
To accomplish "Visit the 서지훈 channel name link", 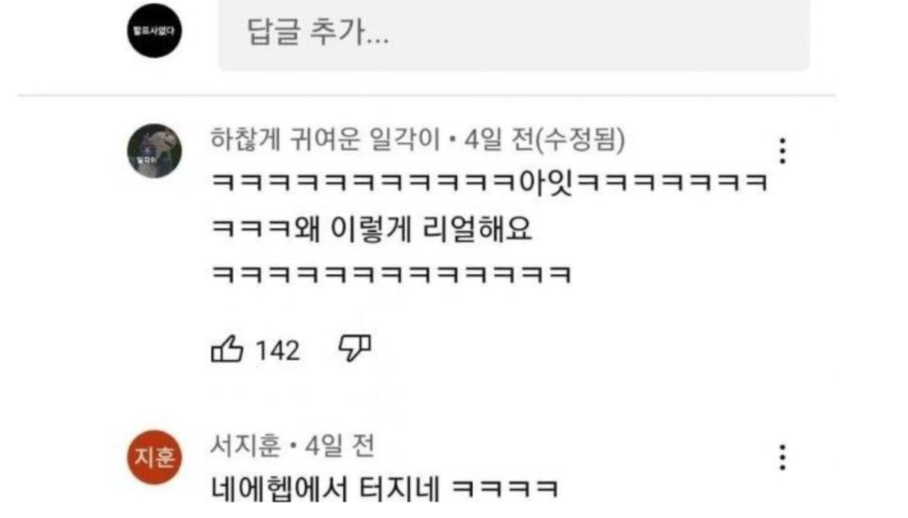I will pos(245,446).
